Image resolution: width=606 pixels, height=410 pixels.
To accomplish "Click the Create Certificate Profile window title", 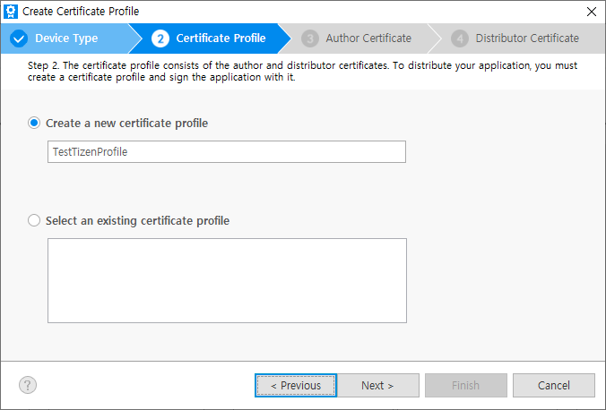I will click(x=81, y=12).
